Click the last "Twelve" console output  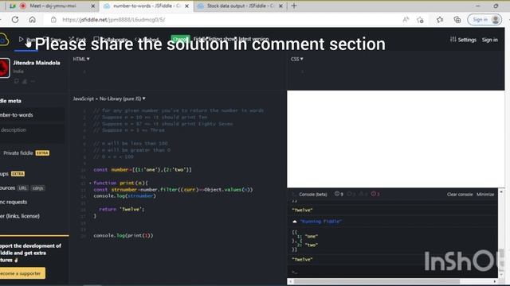(x=302, y=260)
